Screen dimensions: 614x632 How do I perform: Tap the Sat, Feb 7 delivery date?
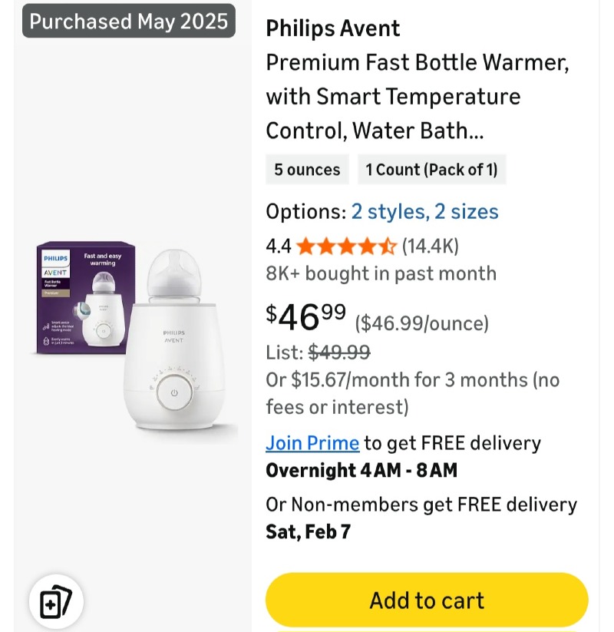[308, 531]
